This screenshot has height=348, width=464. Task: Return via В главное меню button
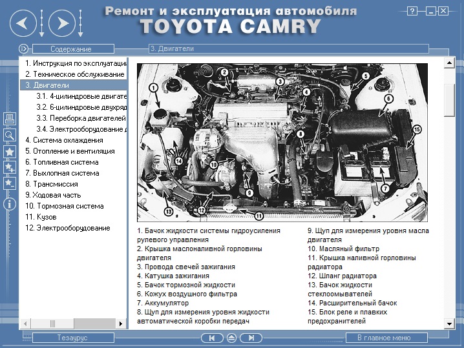point(386,338)
